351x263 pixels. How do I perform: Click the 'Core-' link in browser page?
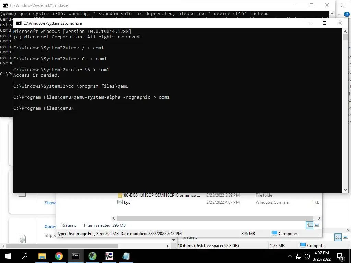(x=50, y=226)
